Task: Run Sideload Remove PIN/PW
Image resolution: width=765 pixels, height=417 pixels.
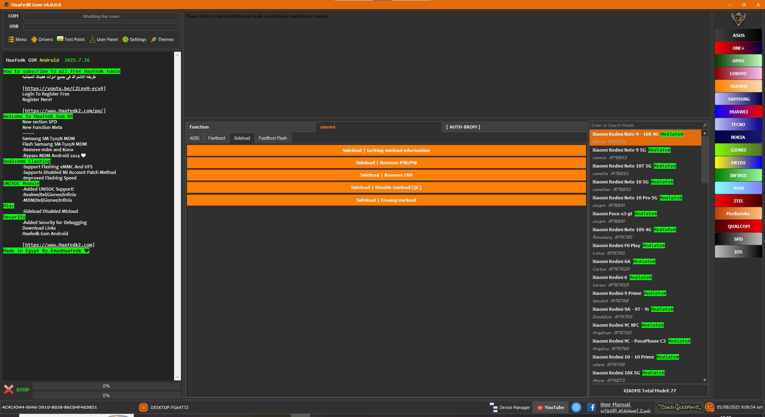Action: coord(386,163)
